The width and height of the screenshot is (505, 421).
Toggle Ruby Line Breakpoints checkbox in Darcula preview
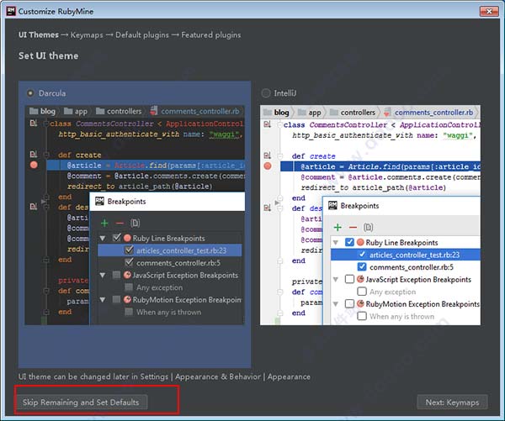pyautogui.click(x=117, y=238)
